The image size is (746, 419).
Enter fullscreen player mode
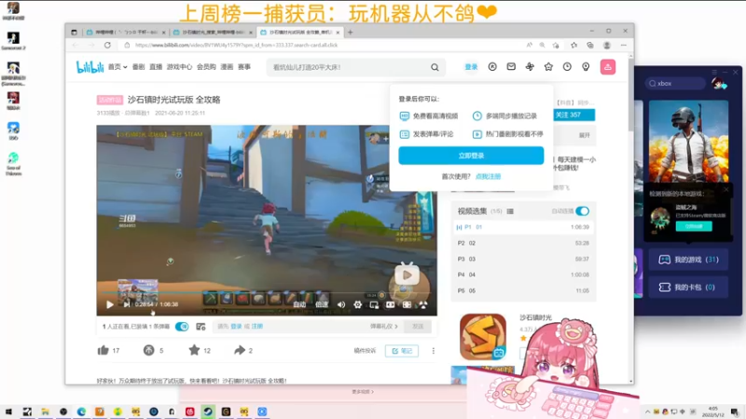point(423,304)
